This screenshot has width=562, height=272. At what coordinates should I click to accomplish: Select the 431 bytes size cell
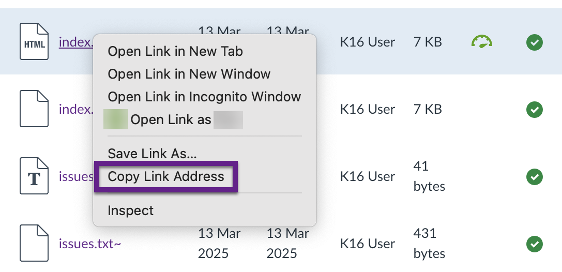pos(430,244)
